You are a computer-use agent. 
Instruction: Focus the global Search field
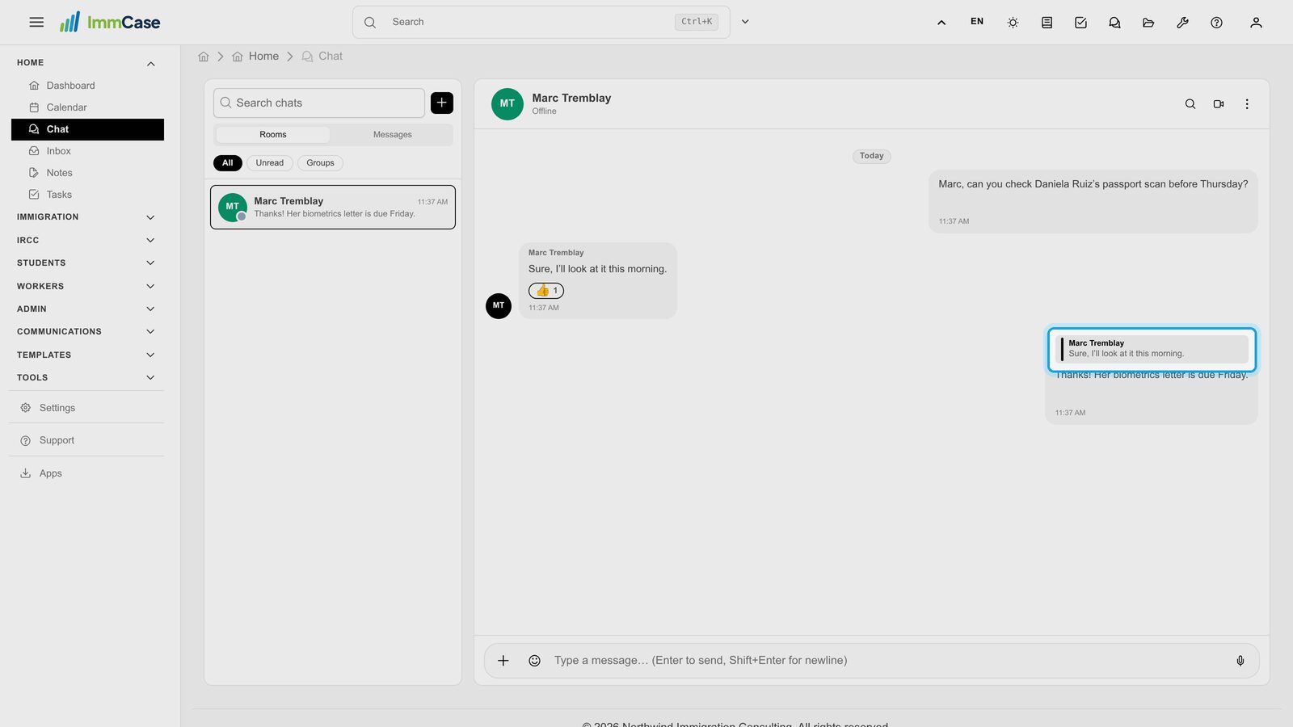click(541, 22)
